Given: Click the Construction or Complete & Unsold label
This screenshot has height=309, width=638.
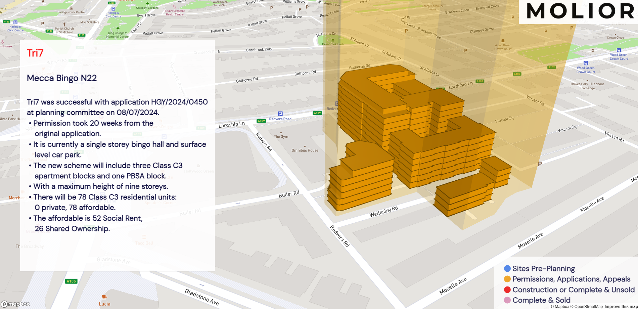Looking at the screenshot, I should [x=574, y=290].
